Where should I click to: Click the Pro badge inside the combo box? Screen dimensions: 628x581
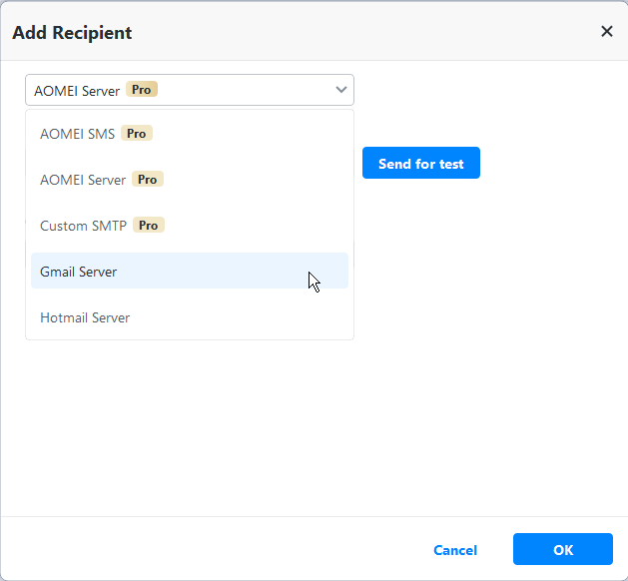coord(142,90)
